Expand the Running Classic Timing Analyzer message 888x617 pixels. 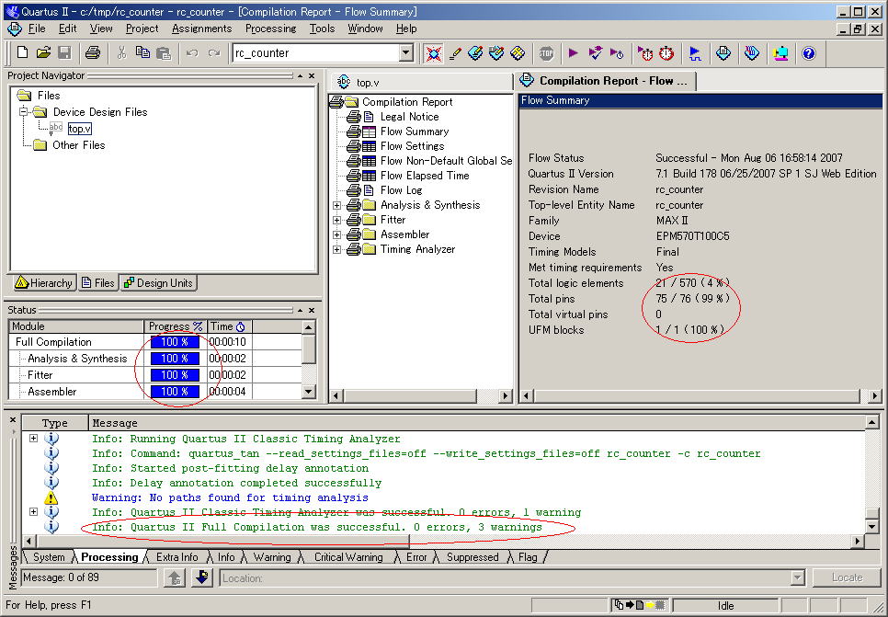tap(33, 439)
